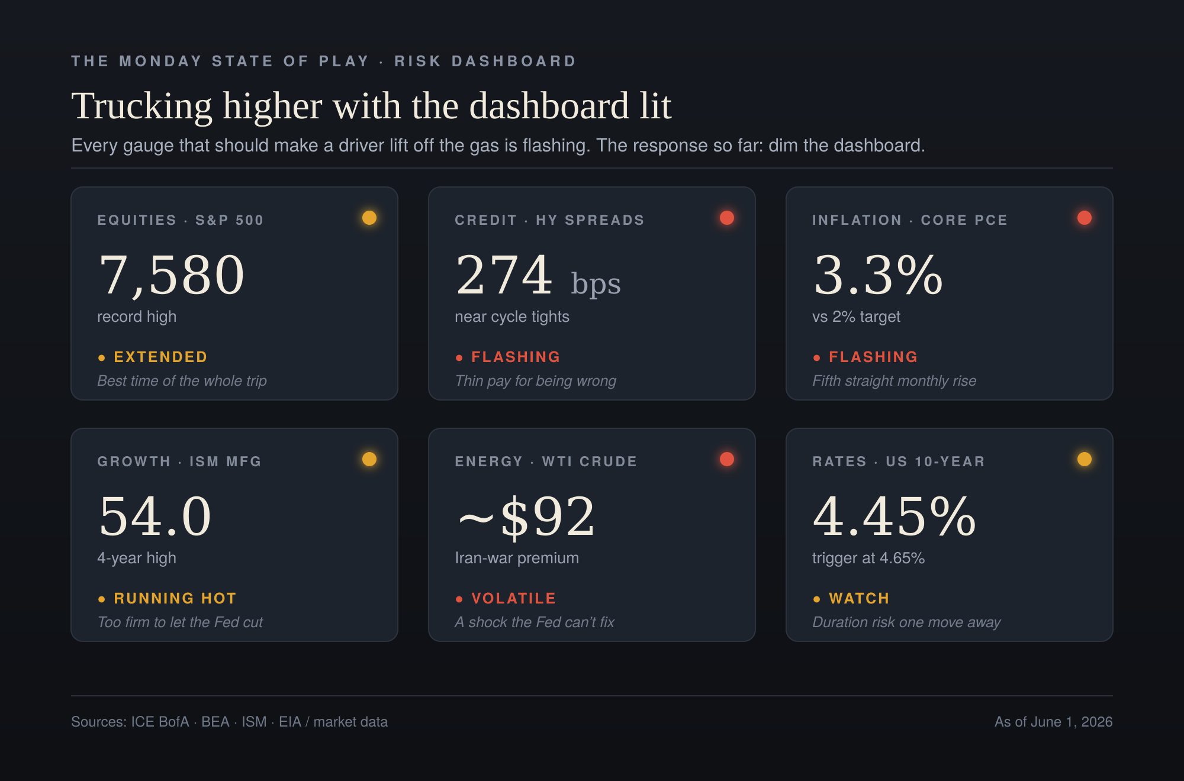Click the red status light on Energy card
Viewport: 1184px width, 781px height.
pos(727,459)
